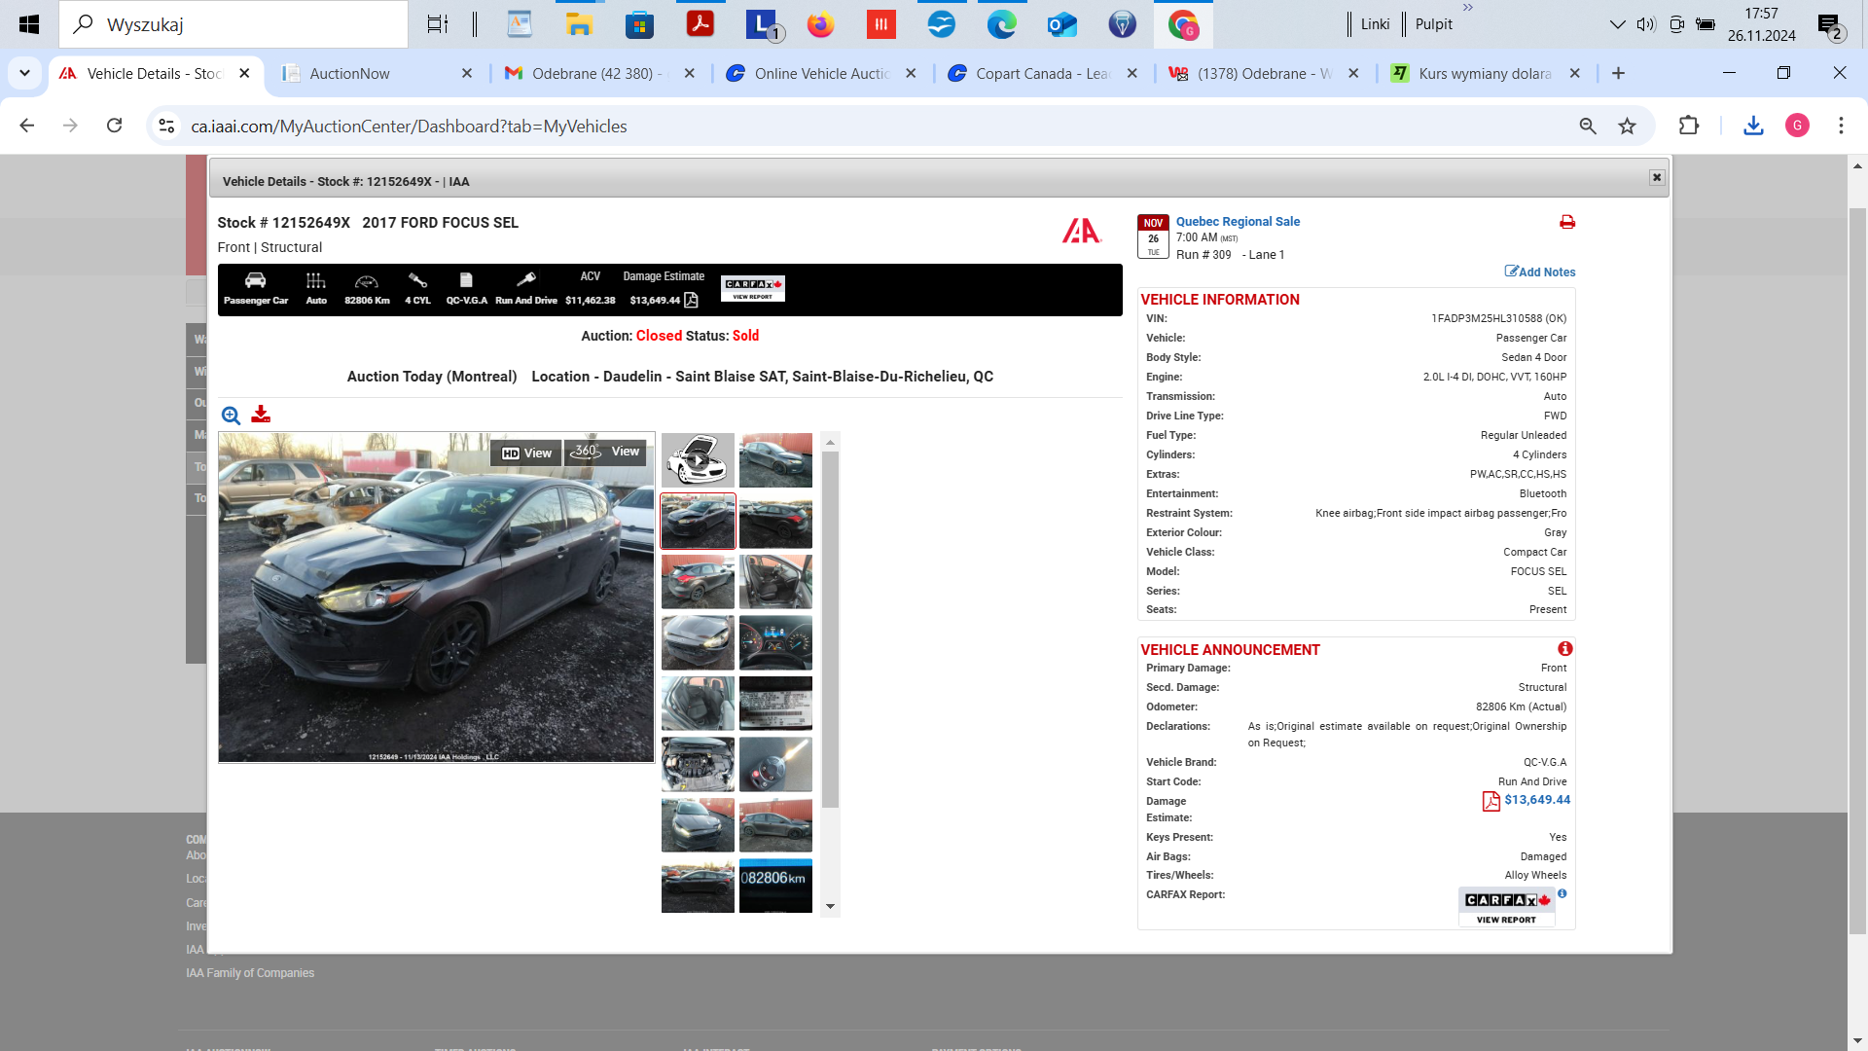
Task: Open volume control in system tray
Action: [1646, 24]
